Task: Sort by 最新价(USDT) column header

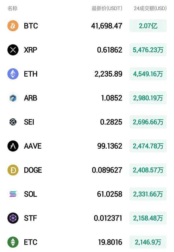Action: 107,8
